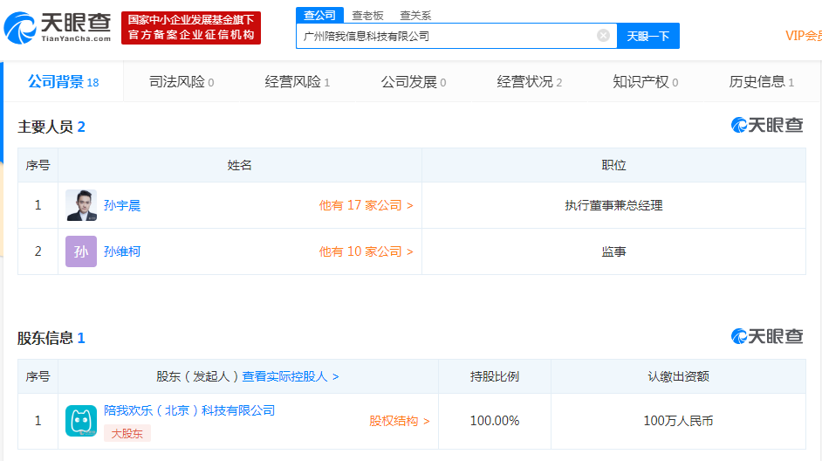Open 陪我欢乐（北京）科技有限公司 link
Screen dimensions: 822x461
(189, 410)
